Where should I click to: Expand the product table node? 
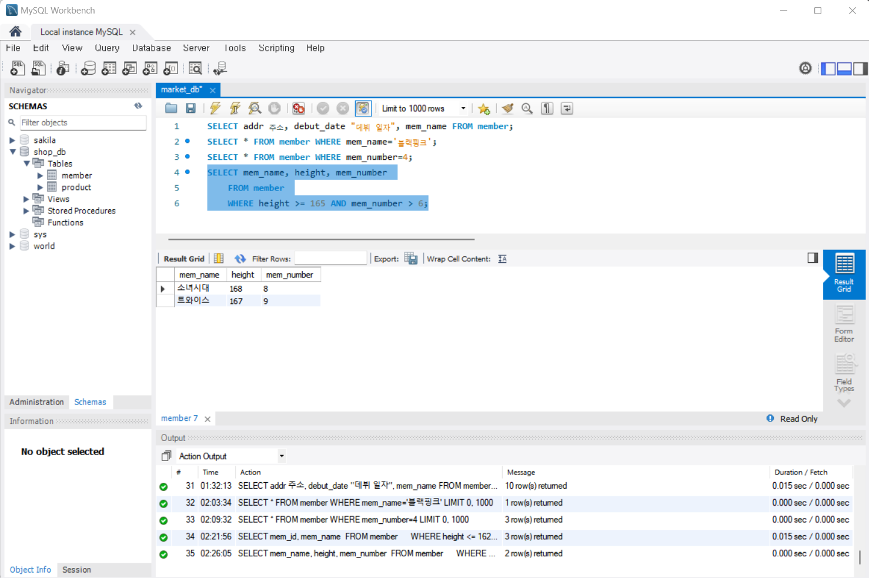41,187
